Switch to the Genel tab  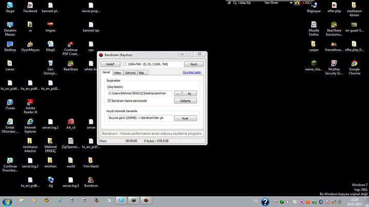tap(106, 72)
